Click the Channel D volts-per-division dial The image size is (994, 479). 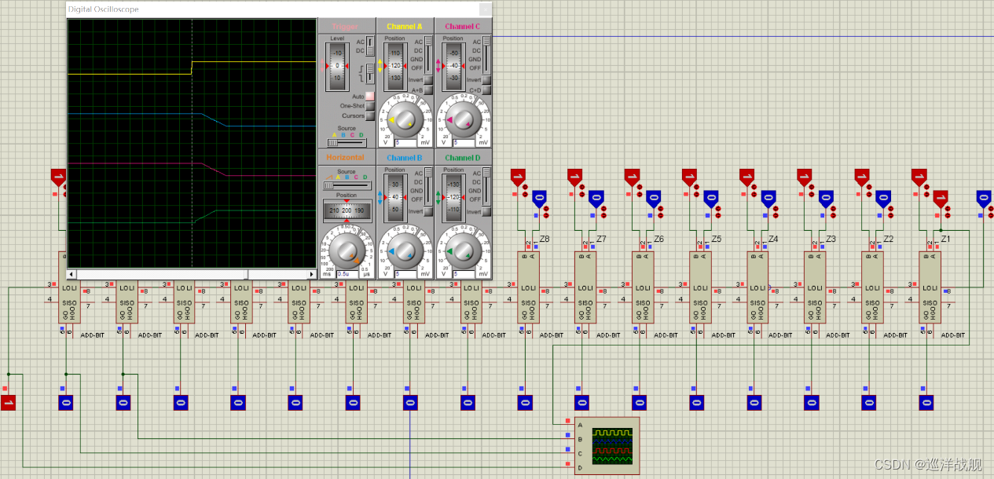462,251
